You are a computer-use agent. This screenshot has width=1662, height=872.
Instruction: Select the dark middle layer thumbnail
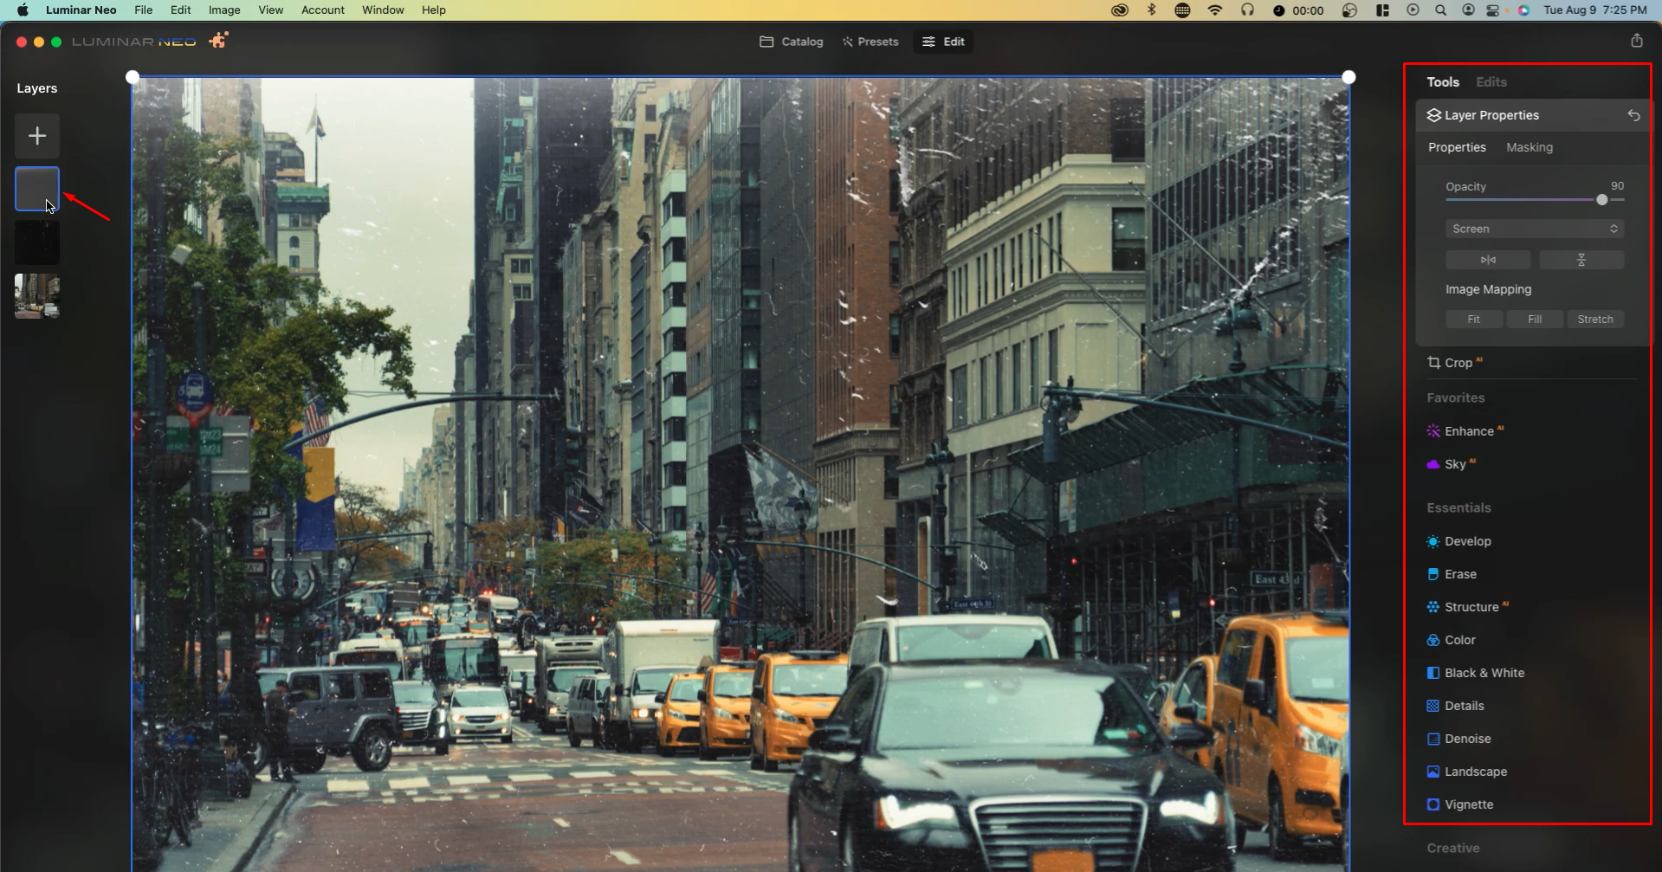tap(37, 242)
